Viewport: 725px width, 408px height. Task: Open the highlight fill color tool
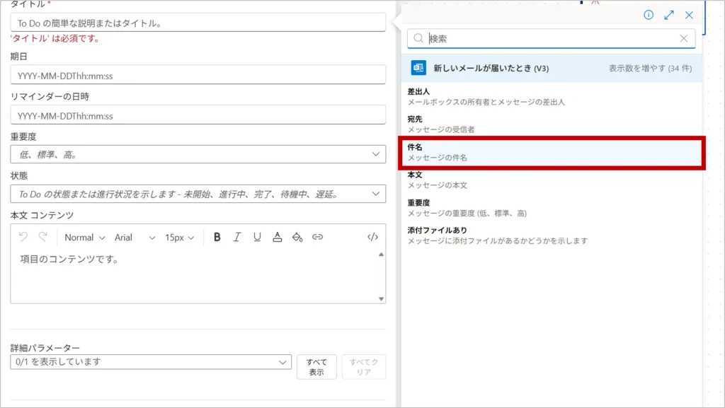coord(297,238)
